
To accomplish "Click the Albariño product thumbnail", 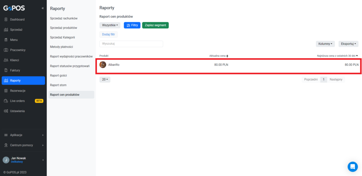I will click(103, 65).
